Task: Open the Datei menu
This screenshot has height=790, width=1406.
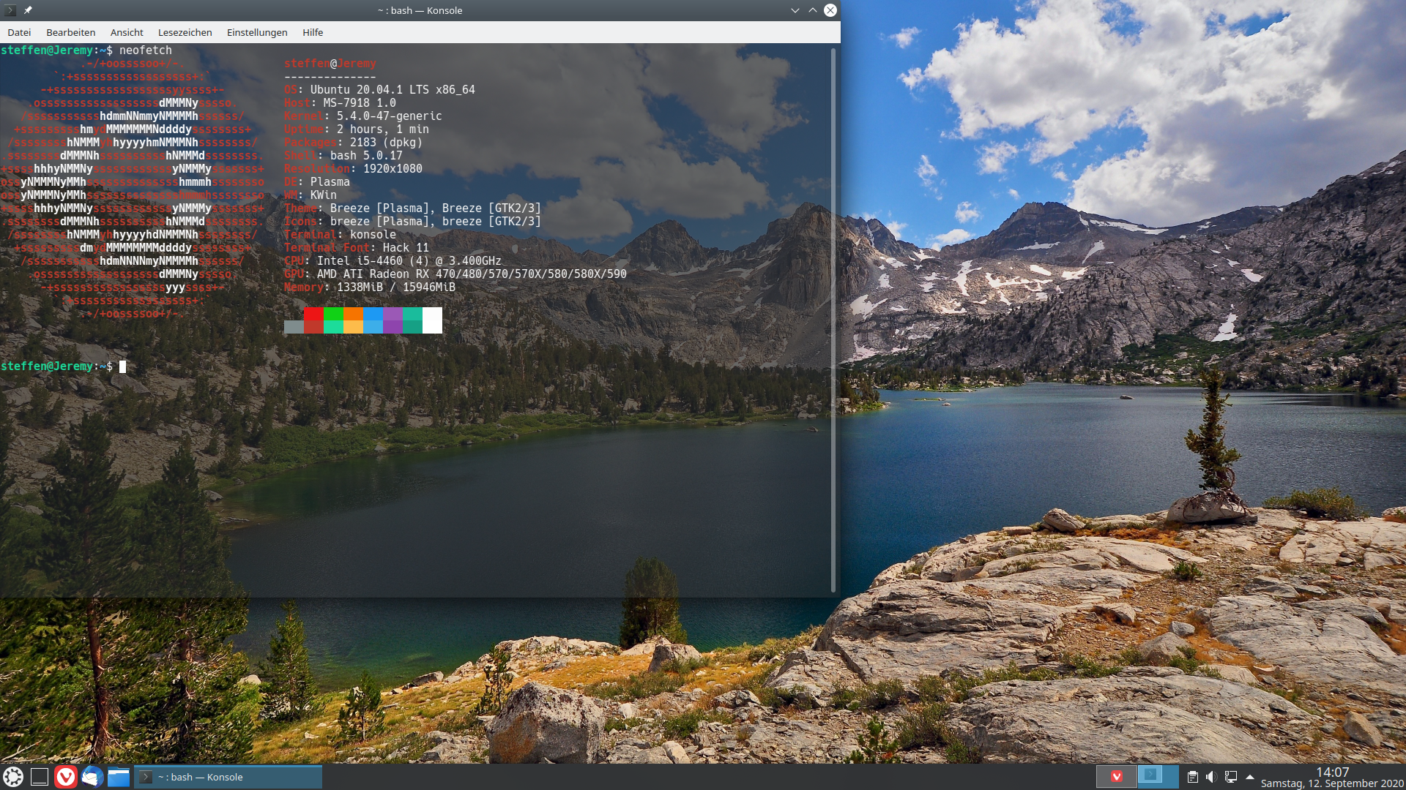Action: point(19,32)
